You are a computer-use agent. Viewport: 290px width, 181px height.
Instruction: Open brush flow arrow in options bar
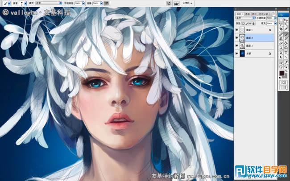tap(101, 3)
